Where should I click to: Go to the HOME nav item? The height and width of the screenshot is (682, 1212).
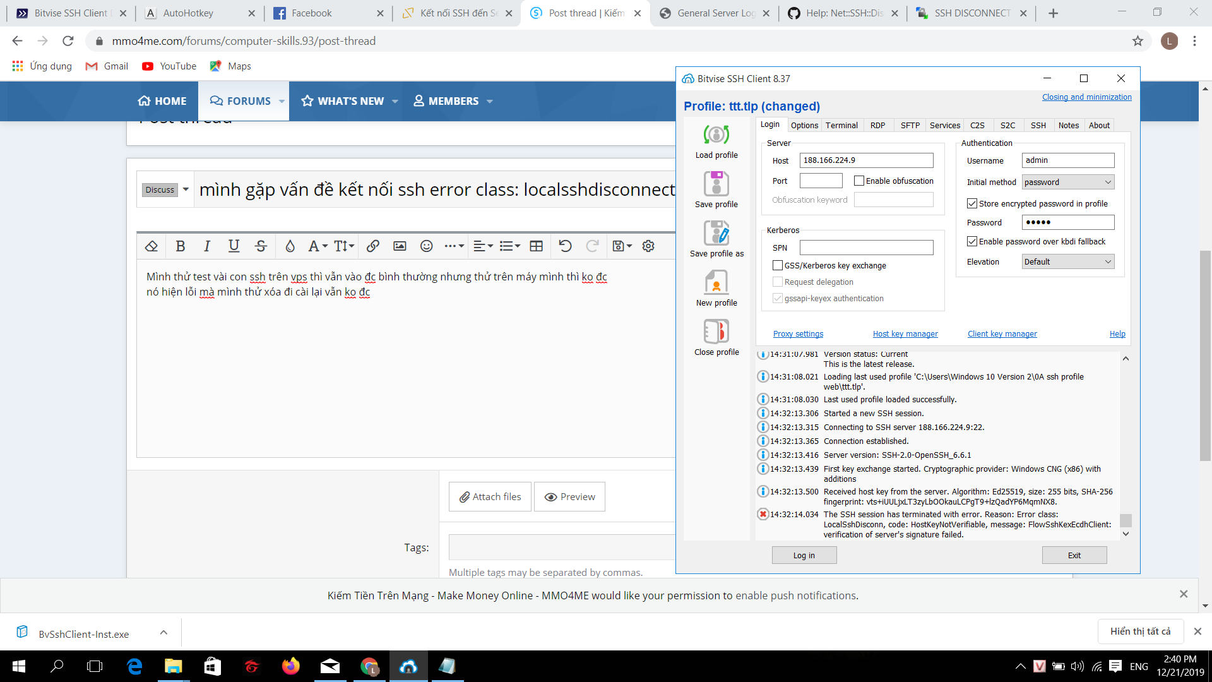click(x=162, y=101)
